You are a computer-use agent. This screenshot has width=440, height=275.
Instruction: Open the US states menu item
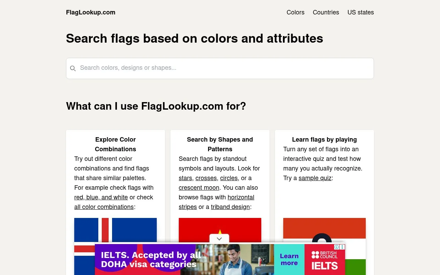pyautogui.click(x=361, y=12)
